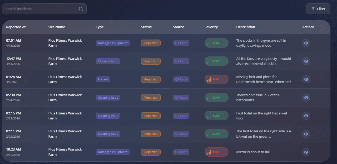
Task: Click Reported status badge in 01:28 AM row
Action: (151, 79)
